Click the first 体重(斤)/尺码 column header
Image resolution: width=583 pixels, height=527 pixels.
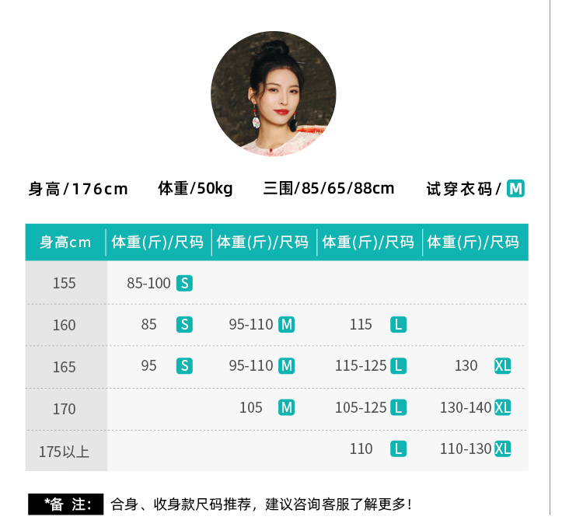click(x=158, y=243)
